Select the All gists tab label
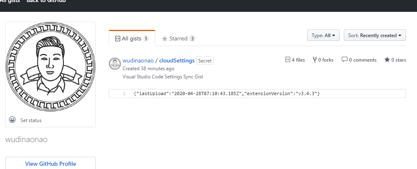 click(132, 39)
